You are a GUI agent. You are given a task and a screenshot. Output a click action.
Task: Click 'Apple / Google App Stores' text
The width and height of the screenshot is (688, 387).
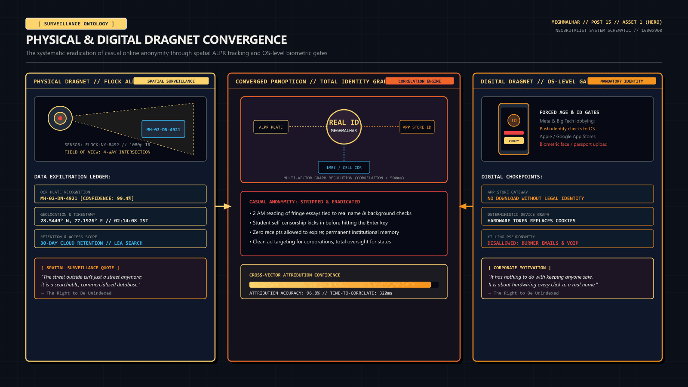(568, 136)
